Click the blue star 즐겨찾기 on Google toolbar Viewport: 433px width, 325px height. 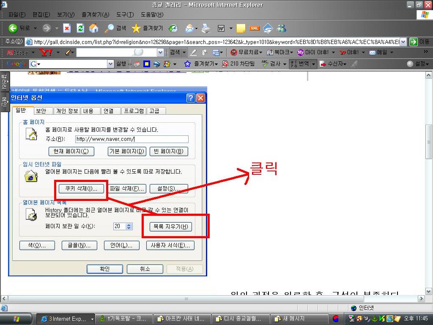[187, 64]
